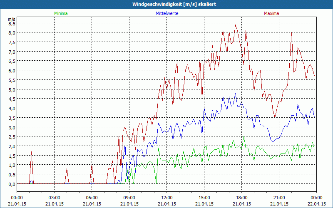
Task: Click the 4,5 y-axis value
Action: [x=12, y=99]
